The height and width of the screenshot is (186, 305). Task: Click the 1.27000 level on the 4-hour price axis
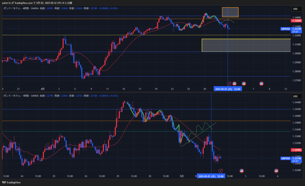297,80
